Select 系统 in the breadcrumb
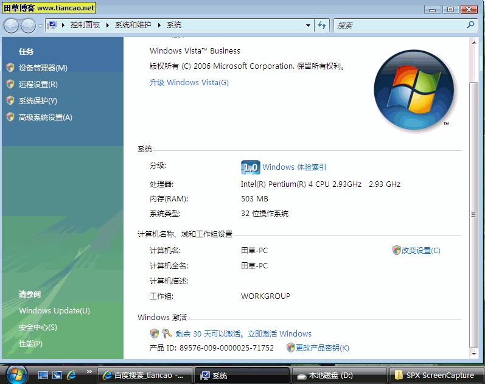The height and width of the screenshot is (384, 485). [x=174, y=25]
